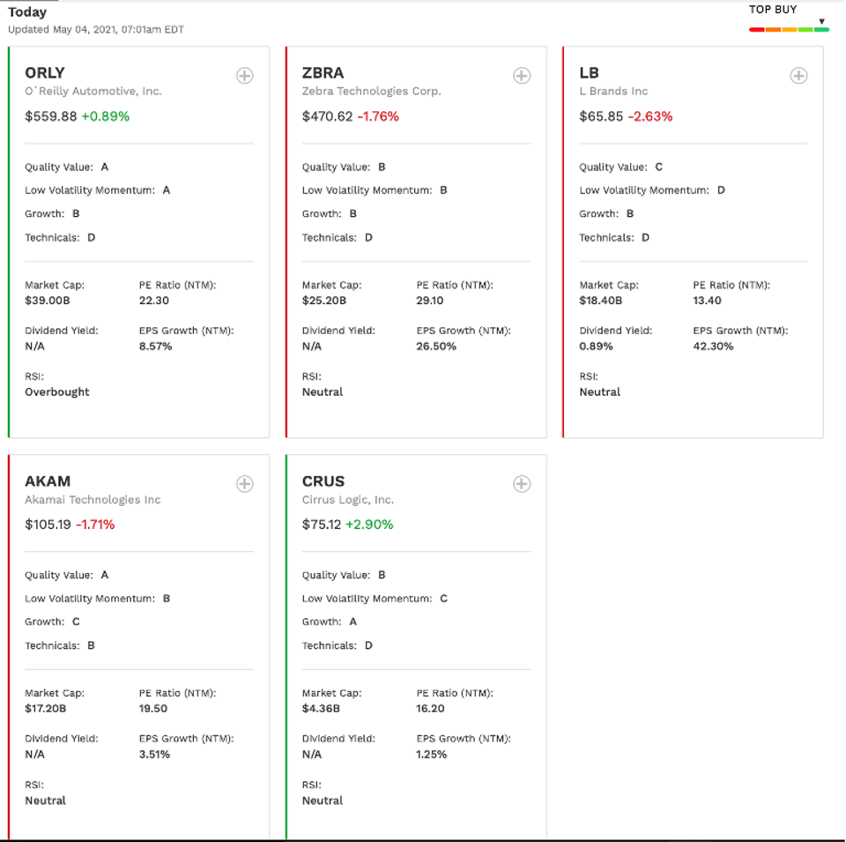This screenshot has height=842, width=846.
Task: Click AKAM Growth grade row
Action: [52, 622]
